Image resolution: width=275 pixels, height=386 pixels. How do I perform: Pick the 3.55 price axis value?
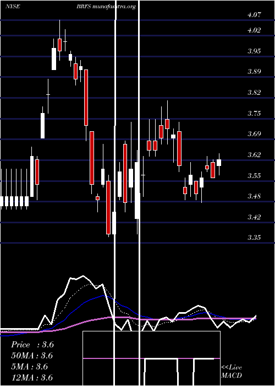click(254, 175)
